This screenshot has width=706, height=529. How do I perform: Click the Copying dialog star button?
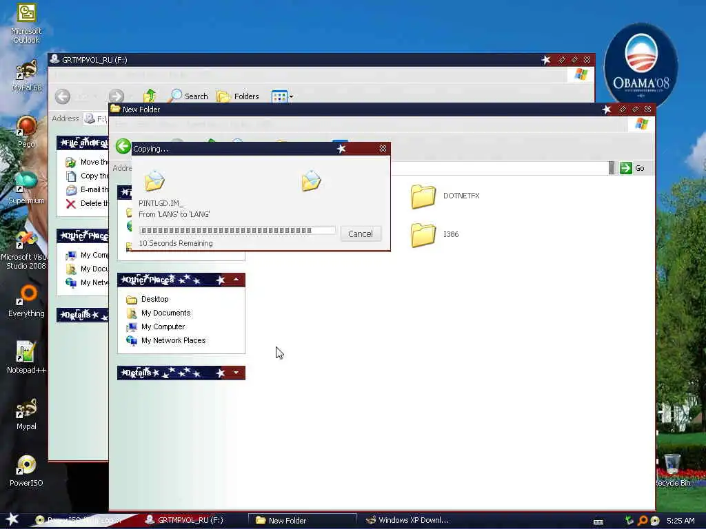pyautogui.click(x=341, y=149)
